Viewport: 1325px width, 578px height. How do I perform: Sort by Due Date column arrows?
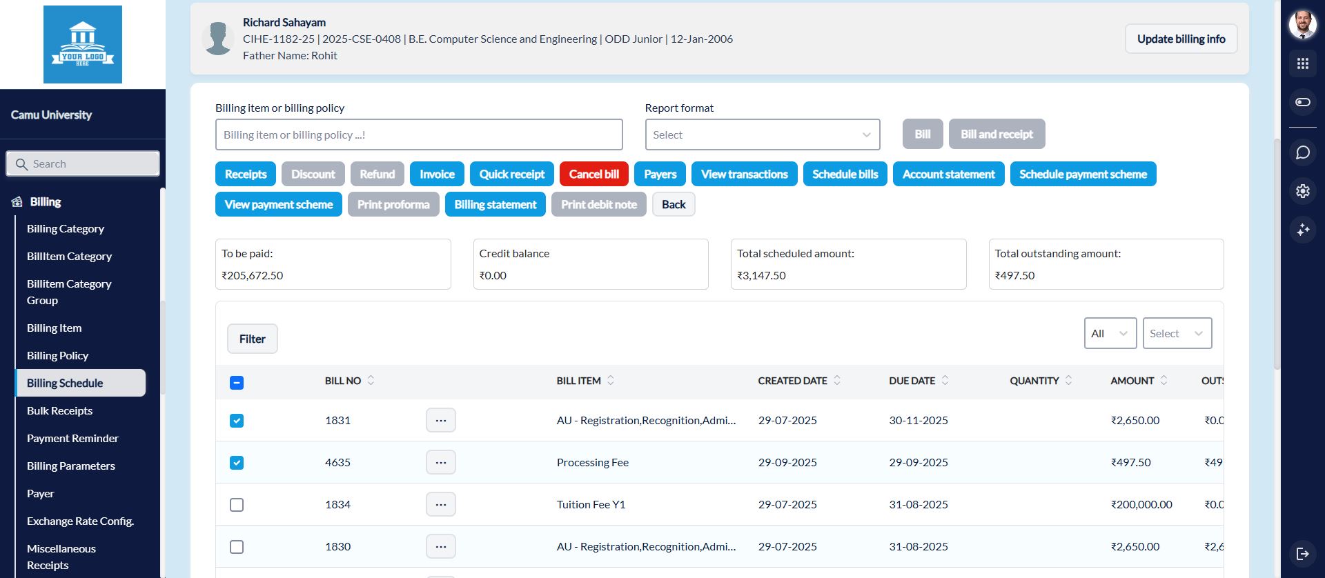(945, 380)
